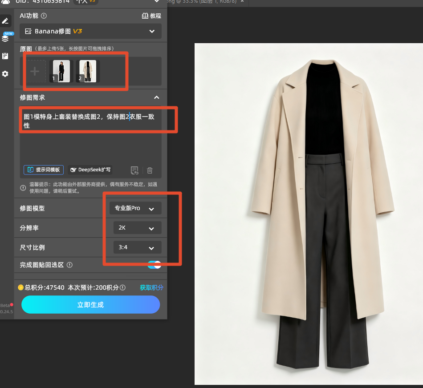Click the info icon next to AI功能
Image resolution: width=423 pixels, height=388 pixels.
(44, 16)
